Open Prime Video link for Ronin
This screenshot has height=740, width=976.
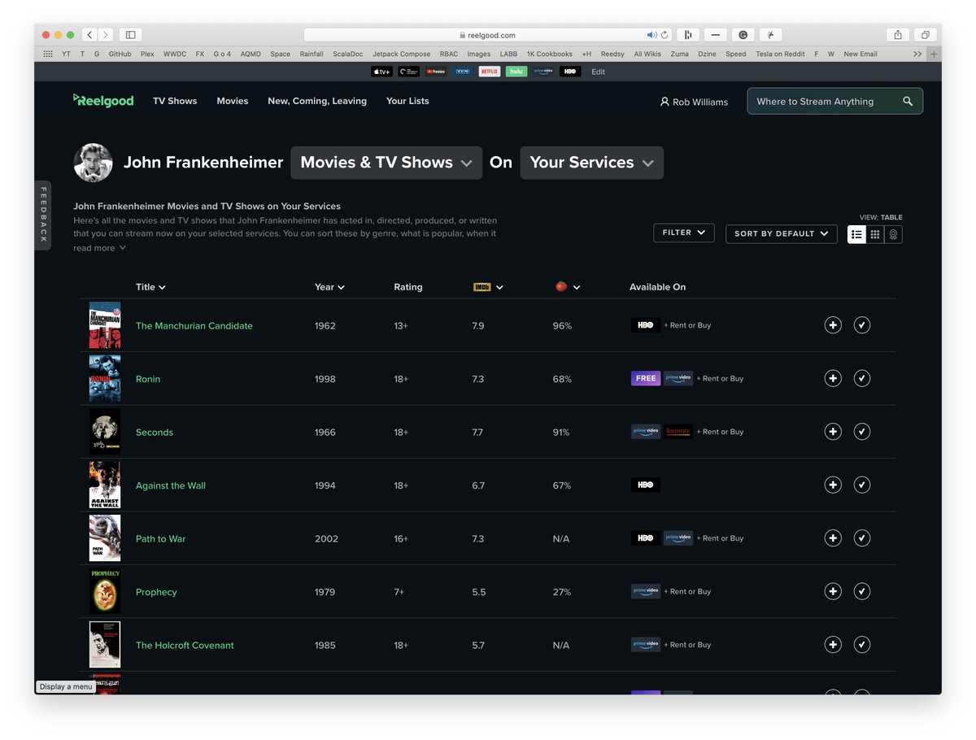(678, 378)
